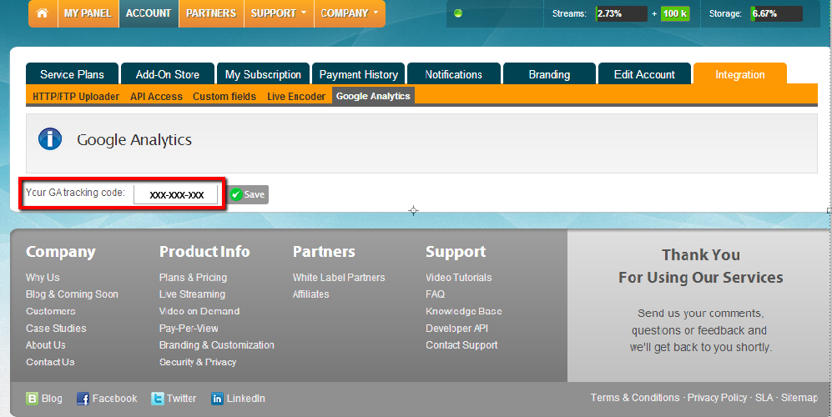Open the Sitemap link
This screenshot has width=832, height=417.
pyautogui.click(x=799, y=398)
